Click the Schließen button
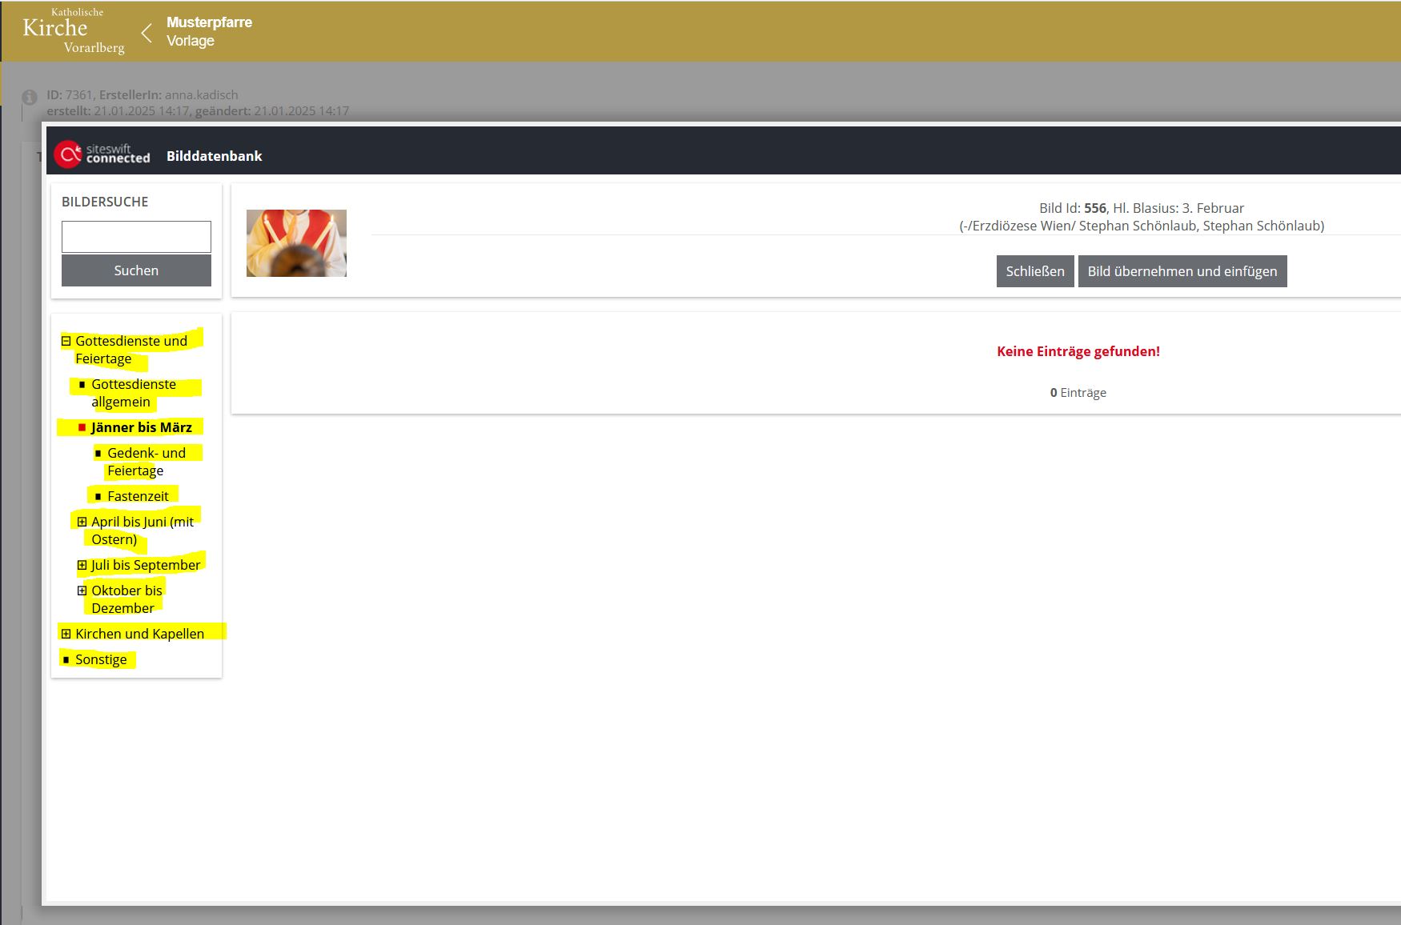 1034,271
